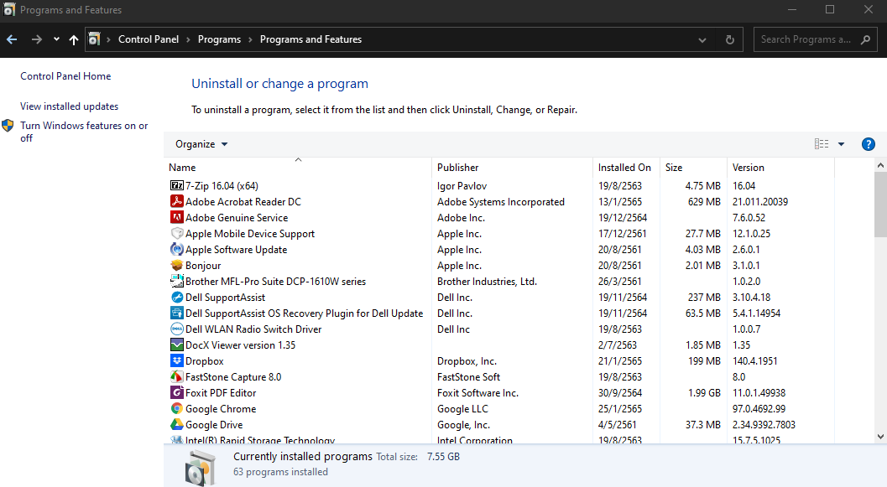Click View installed updates link
This screenshot has width=887, height=487.
pyautogui.click(x=69, y=106)
